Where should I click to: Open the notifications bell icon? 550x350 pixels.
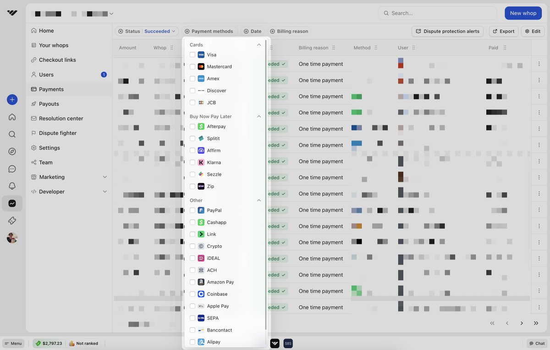pyautogui.click(x=12, y=186)
